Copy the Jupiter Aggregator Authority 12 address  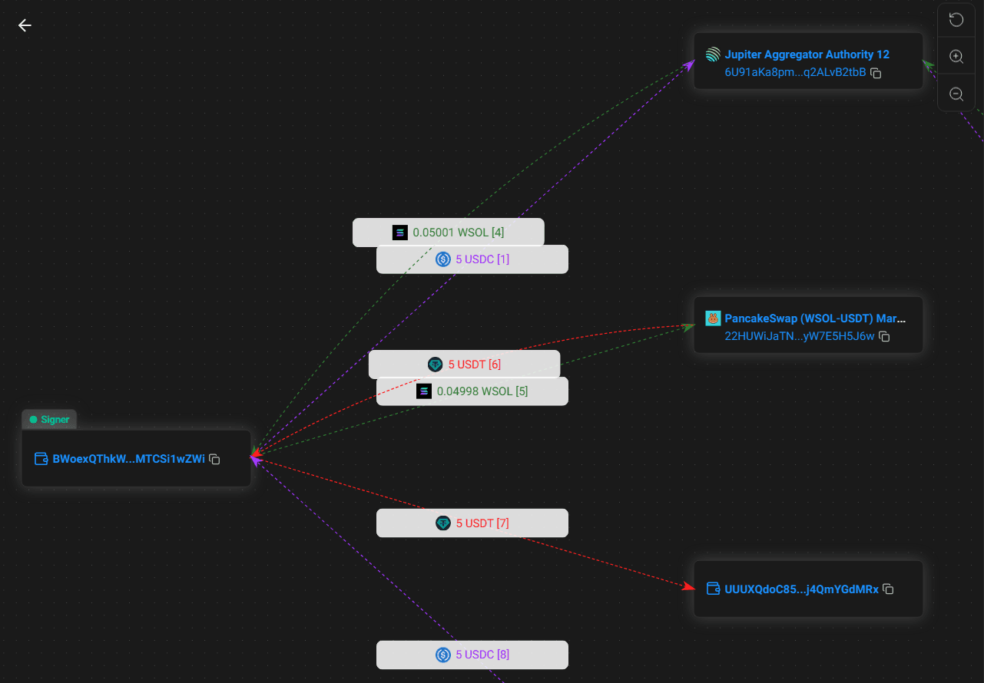click(876, 73)
